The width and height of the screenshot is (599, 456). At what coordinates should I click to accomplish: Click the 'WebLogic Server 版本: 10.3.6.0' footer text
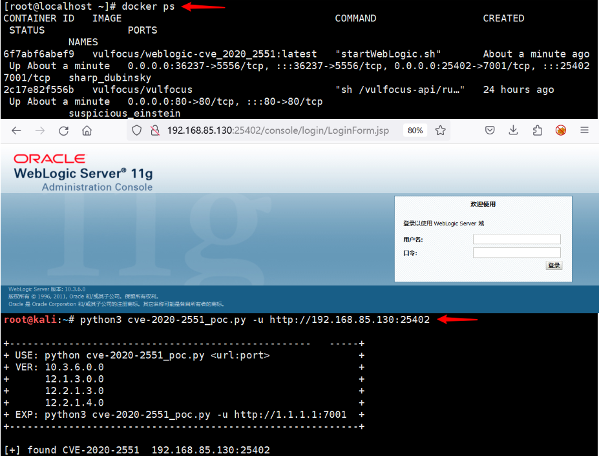(x=47, y=289)
